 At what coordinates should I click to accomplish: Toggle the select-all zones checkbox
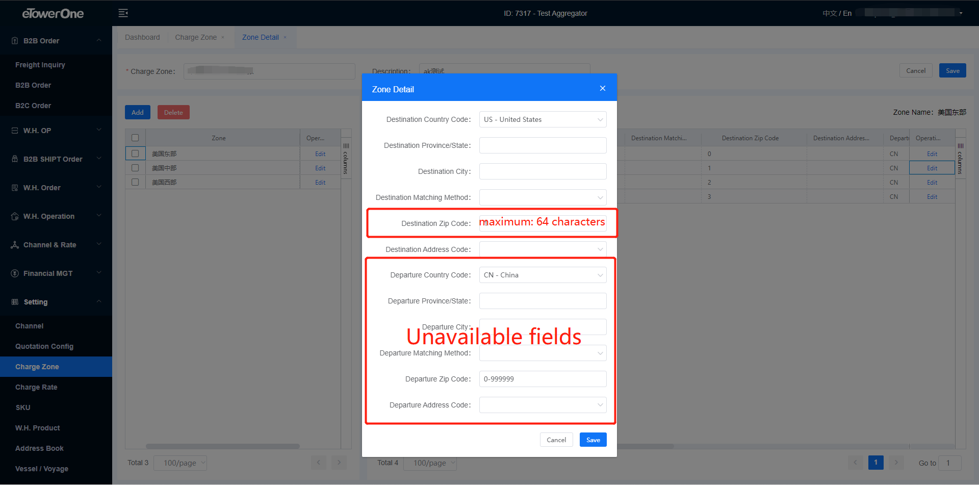pos(135,138)
